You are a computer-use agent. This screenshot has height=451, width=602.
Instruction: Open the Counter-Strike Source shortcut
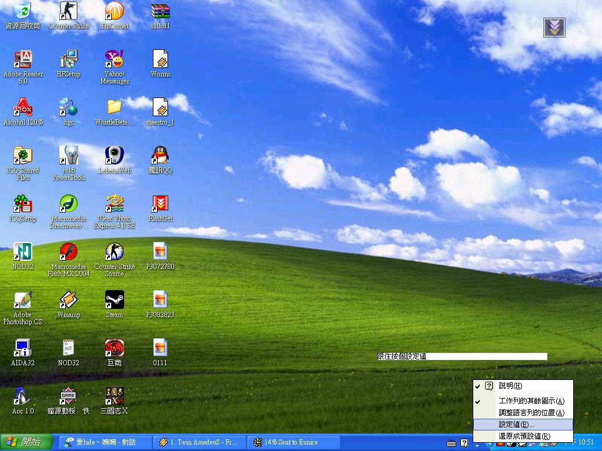click(115, 260)
